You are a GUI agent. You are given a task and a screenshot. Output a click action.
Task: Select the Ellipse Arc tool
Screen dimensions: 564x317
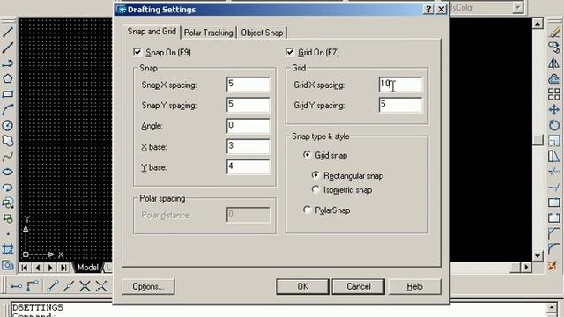(8, 188)
